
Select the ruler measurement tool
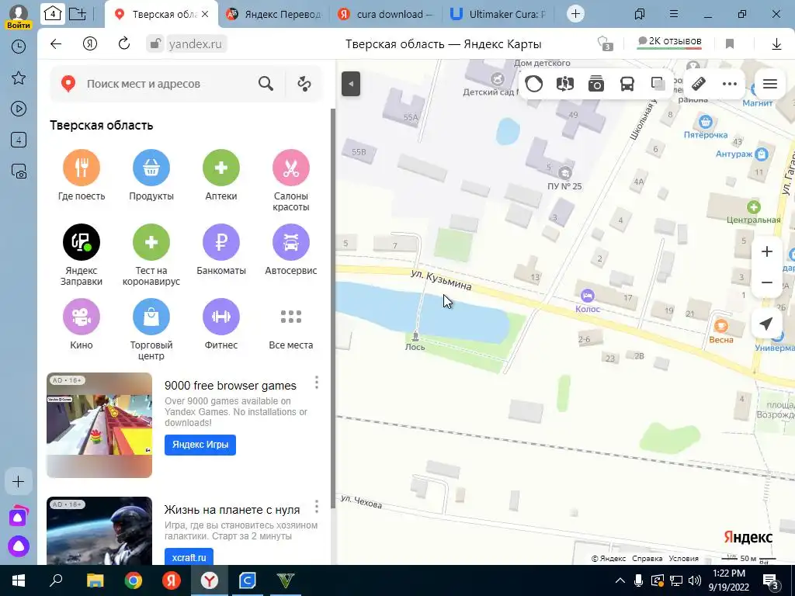click(x=700, y=84)
